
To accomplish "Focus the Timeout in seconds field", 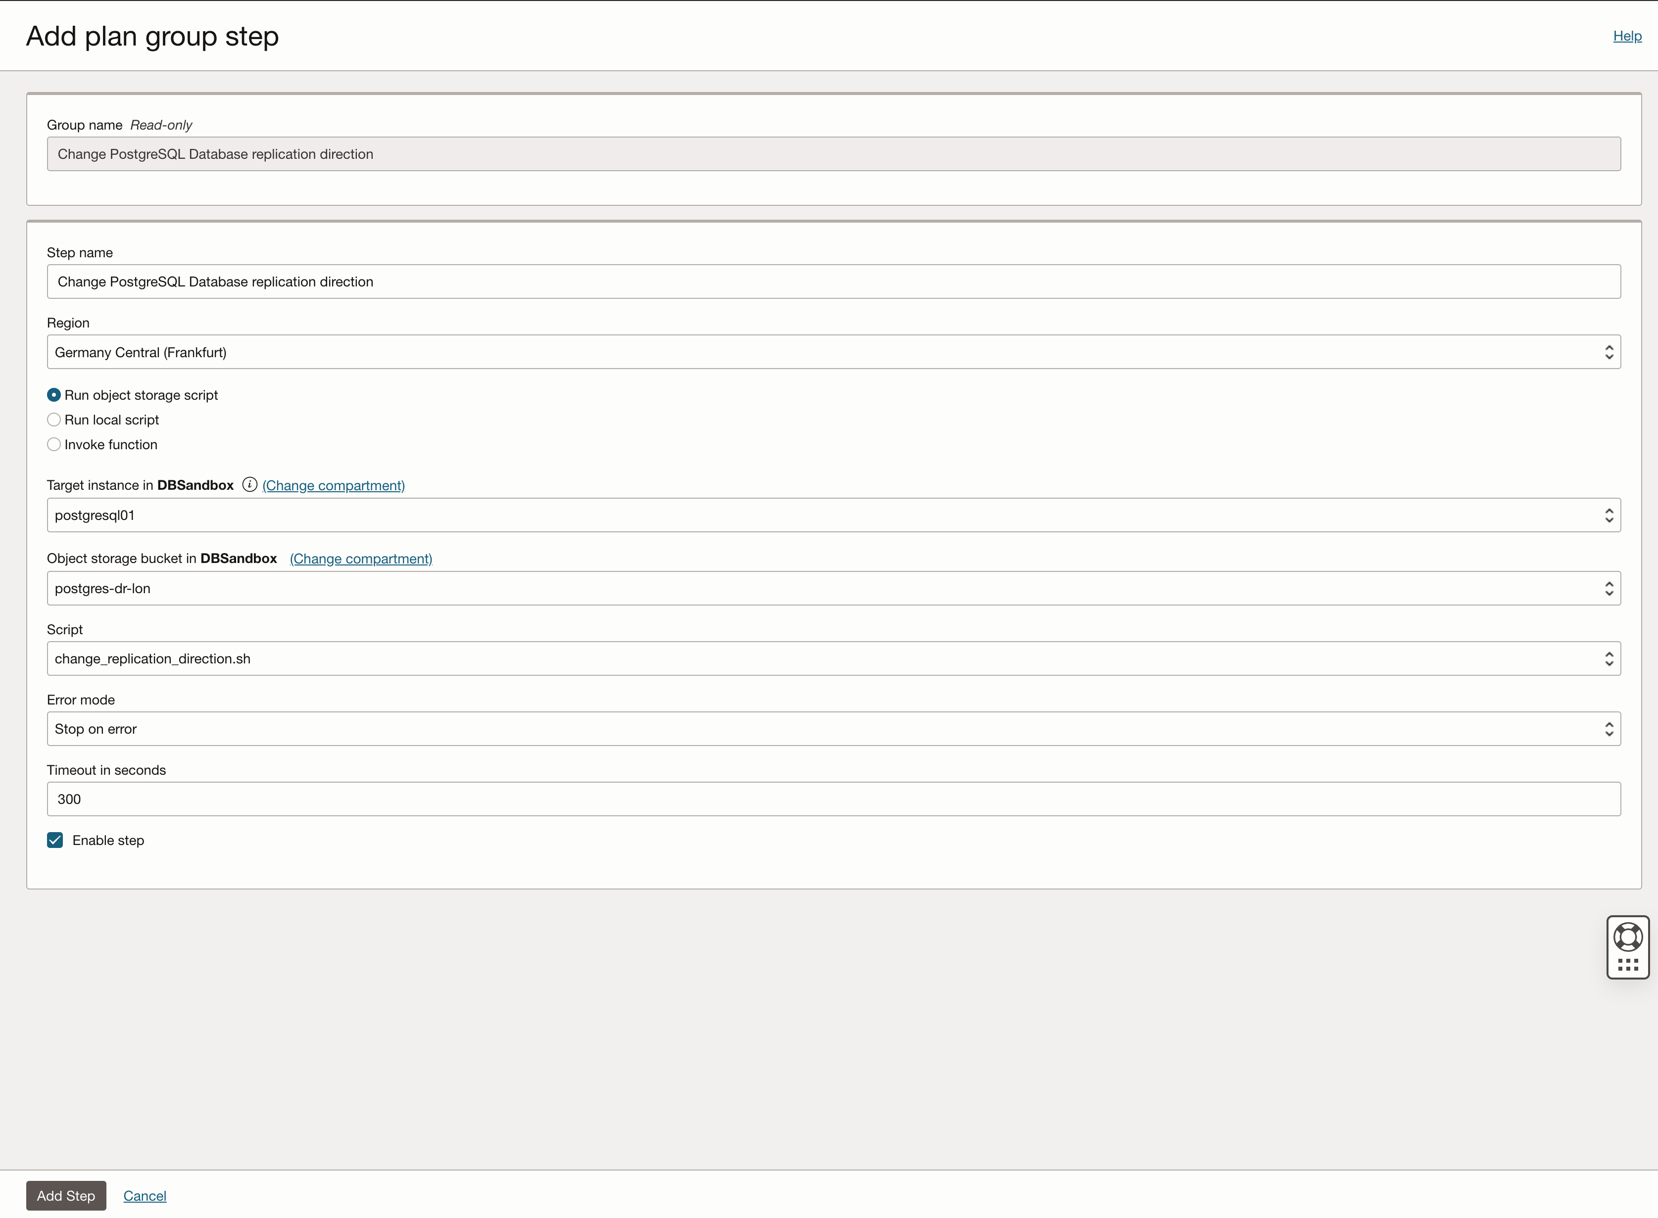I will (x=833, y=799).
